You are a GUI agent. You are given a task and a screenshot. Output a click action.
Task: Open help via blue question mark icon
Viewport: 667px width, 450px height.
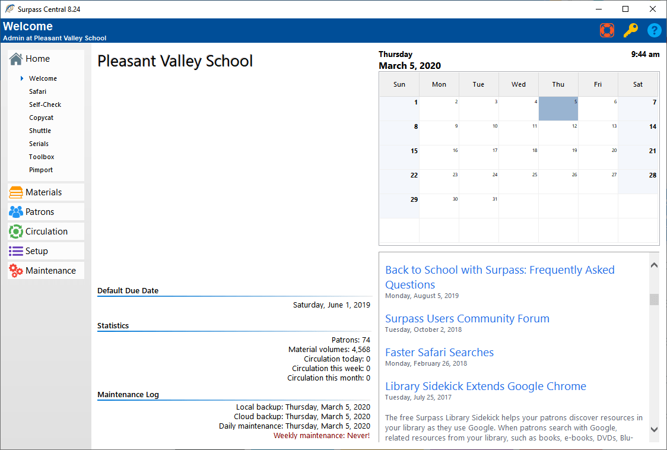654,30
